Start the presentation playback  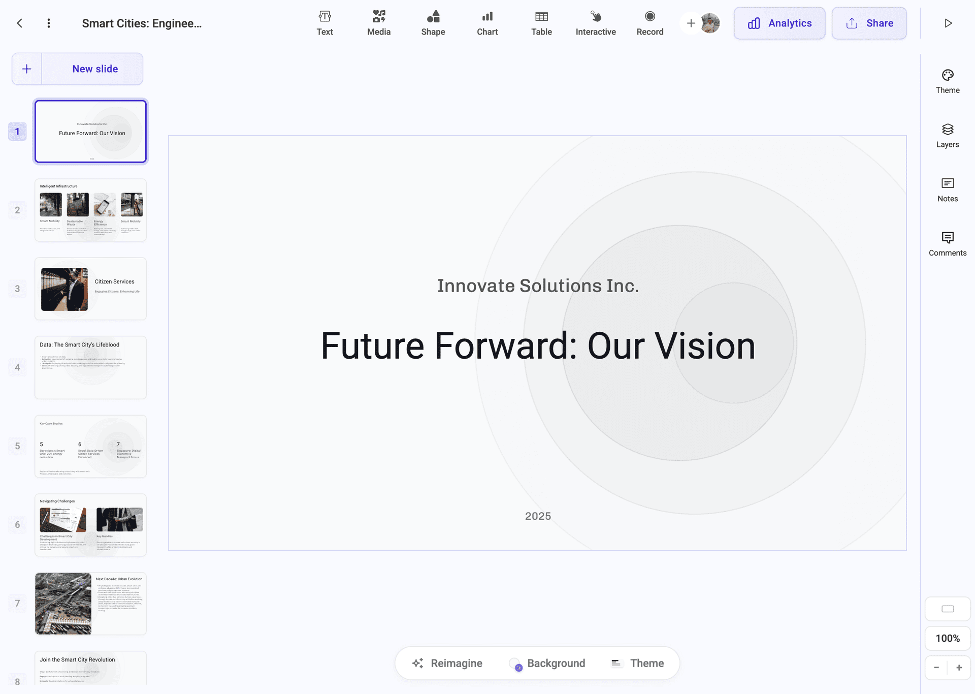(948, 23)
